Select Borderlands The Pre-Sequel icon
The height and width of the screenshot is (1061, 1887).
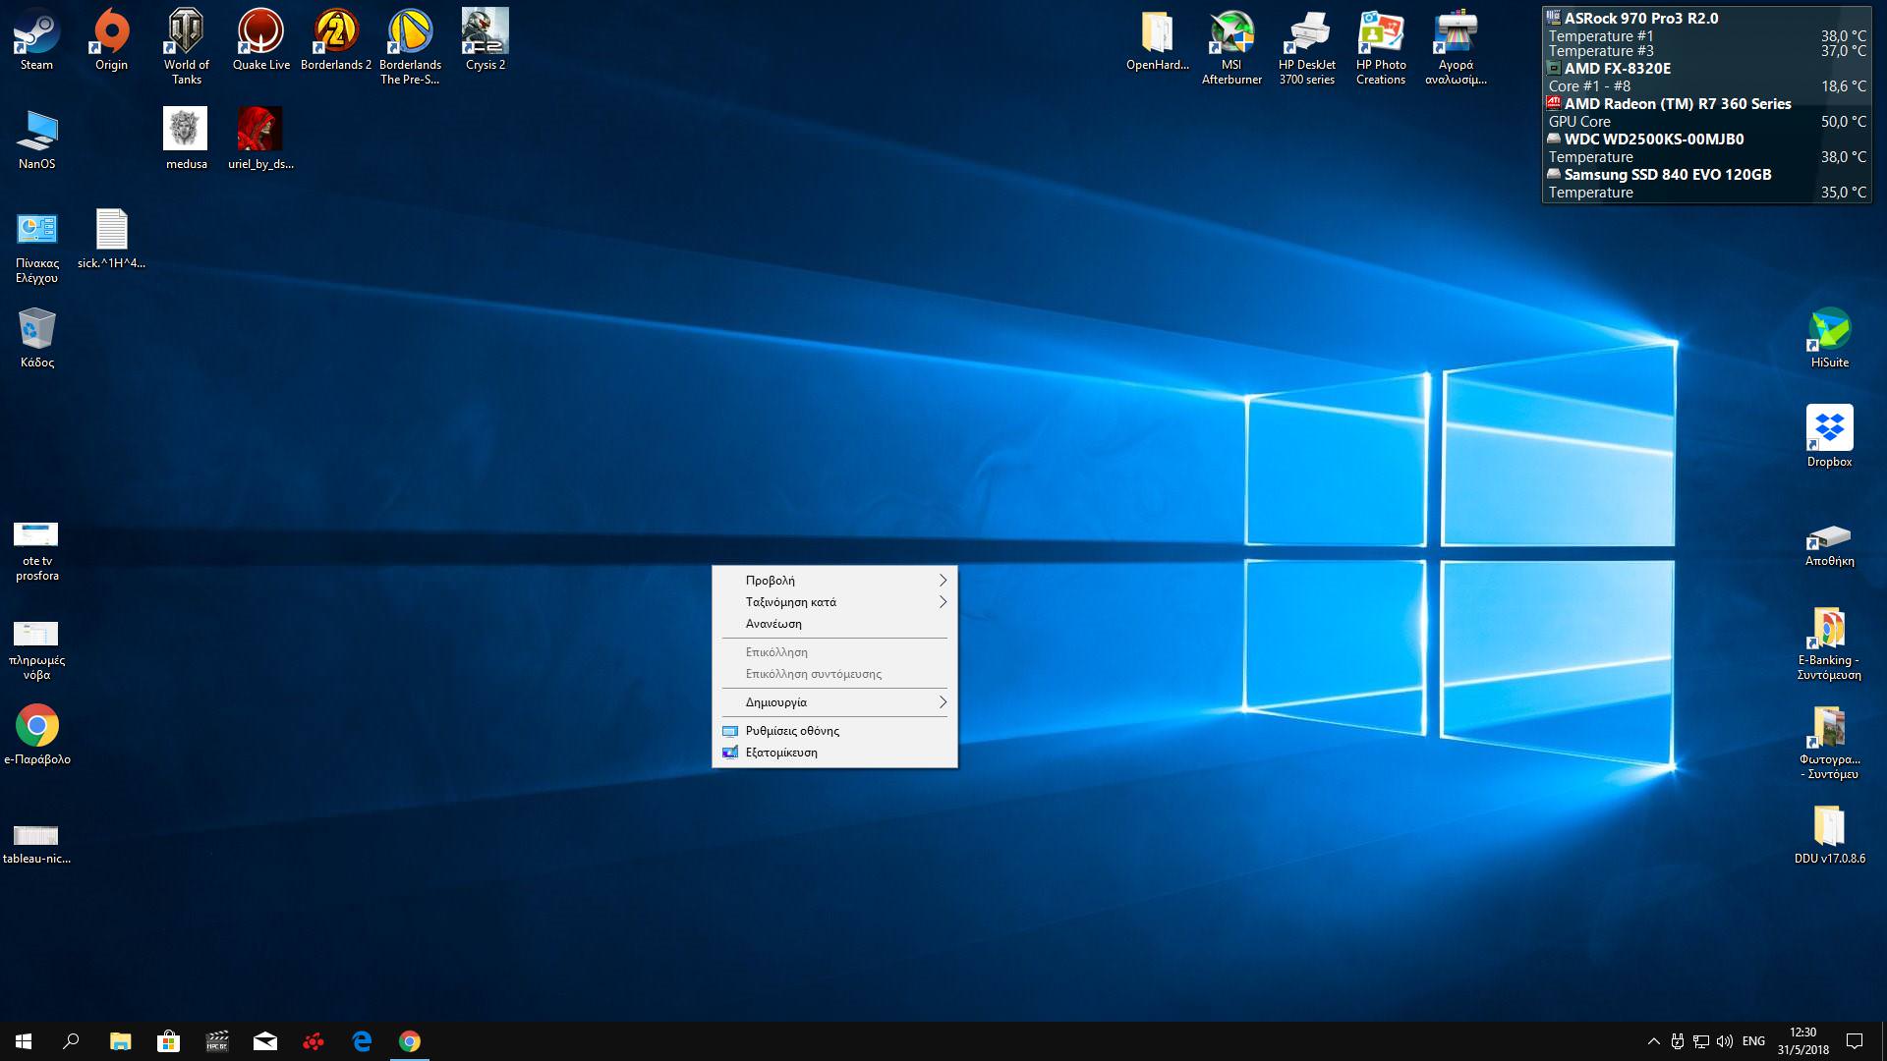(x=410, y=46)
